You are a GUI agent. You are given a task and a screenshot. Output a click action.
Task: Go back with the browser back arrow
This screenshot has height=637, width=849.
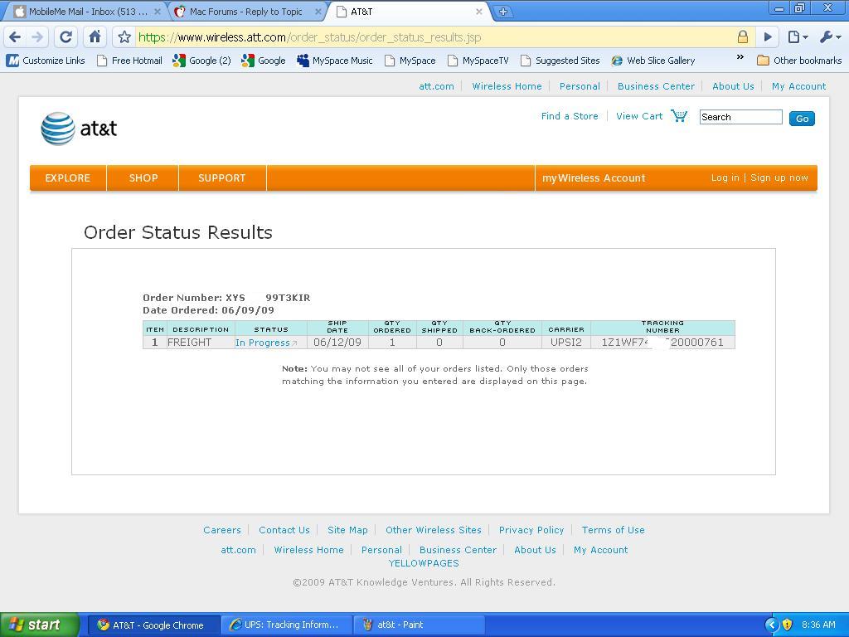point(15,36)
